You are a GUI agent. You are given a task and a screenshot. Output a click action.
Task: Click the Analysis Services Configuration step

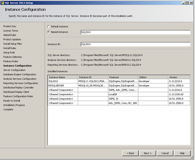coord(20,79)
